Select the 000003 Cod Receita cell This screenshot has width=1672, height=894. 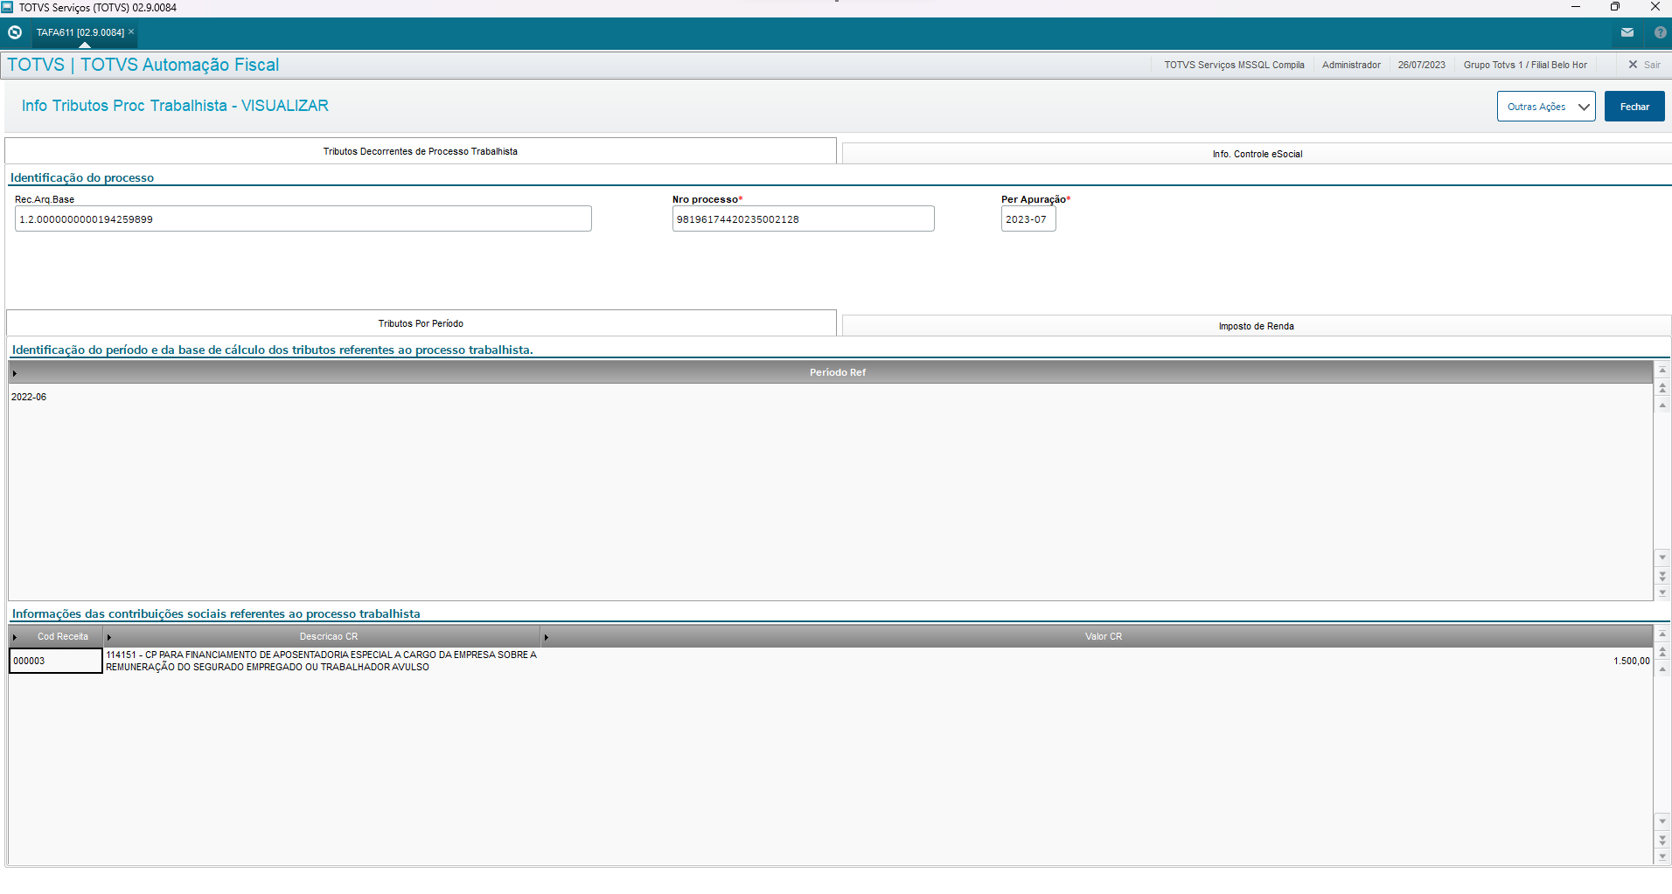click(56, 661)
